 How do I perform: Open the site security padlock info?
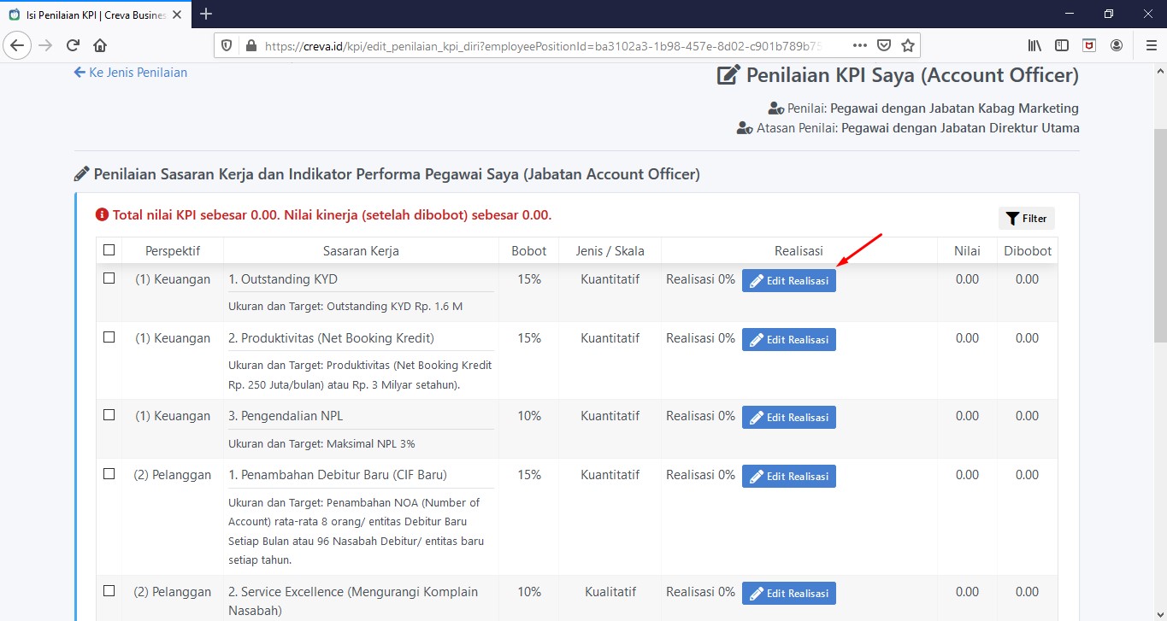(x=250, y=45)
